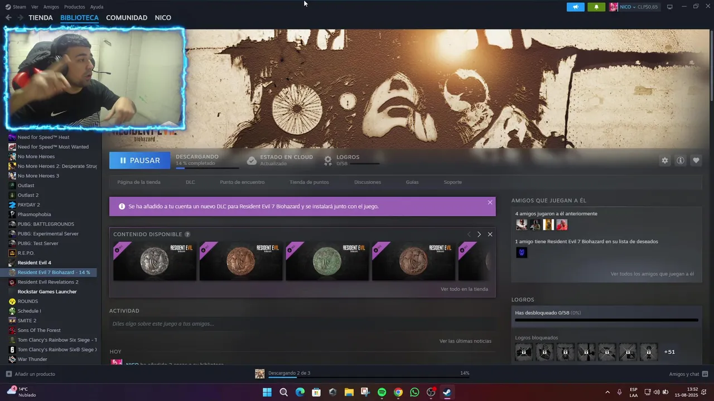Screen dimensions: 714x401
Task: Click the BIBLIOTECA tab
Action: (x=79, y=18)
